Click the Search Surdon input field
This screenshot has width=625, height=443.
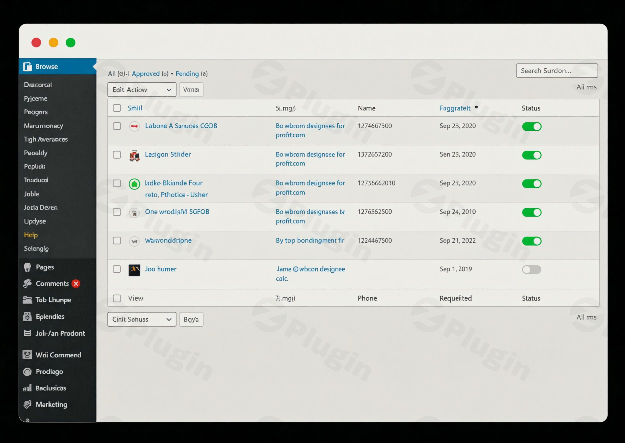557,71
